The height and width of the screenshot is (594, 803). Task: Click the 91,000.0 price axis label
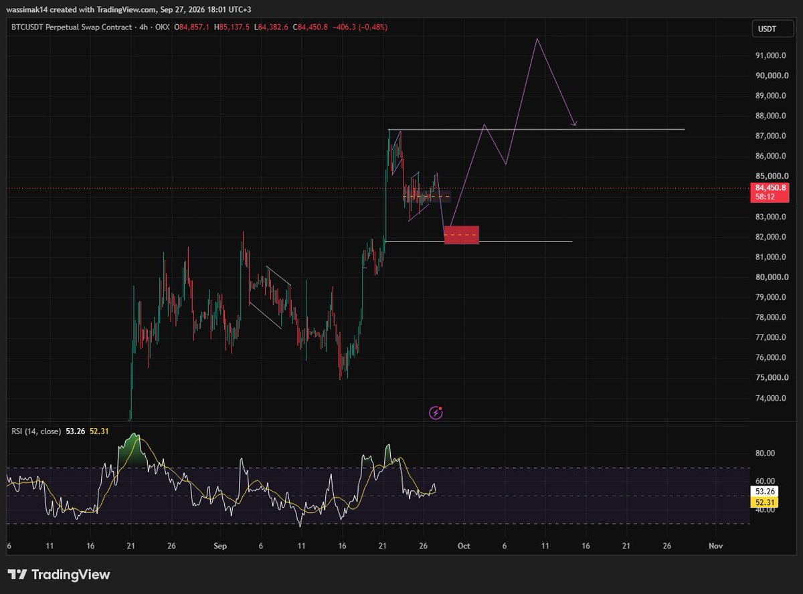[769, 56]
